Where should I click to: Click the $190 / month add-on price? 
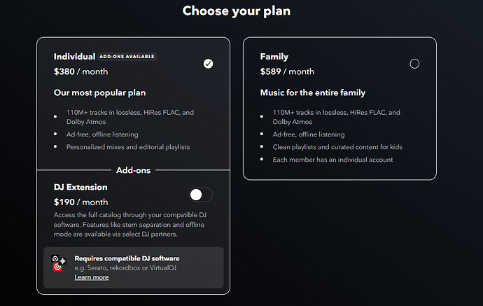[80, 202]
